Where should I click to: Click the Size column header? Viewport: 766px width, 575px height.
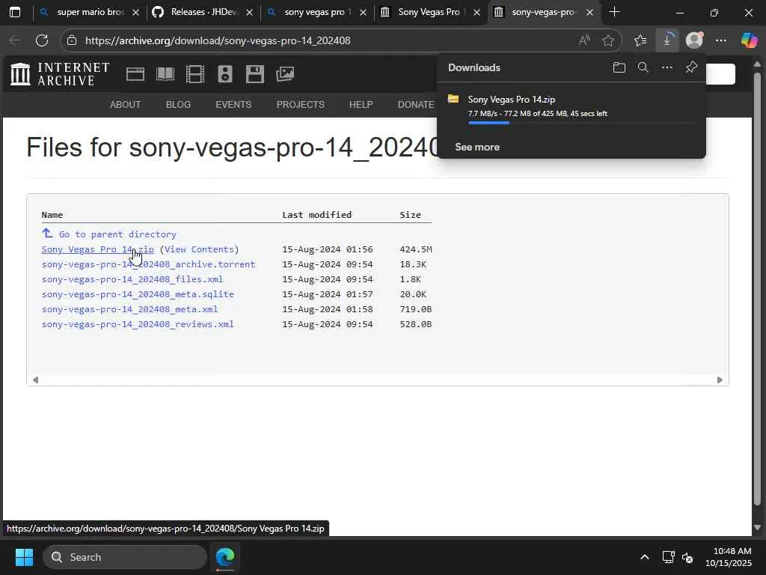(x=411, y=215)
